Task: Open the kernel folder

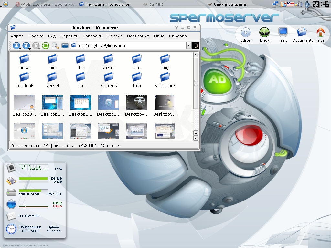Action: point(52,80)
